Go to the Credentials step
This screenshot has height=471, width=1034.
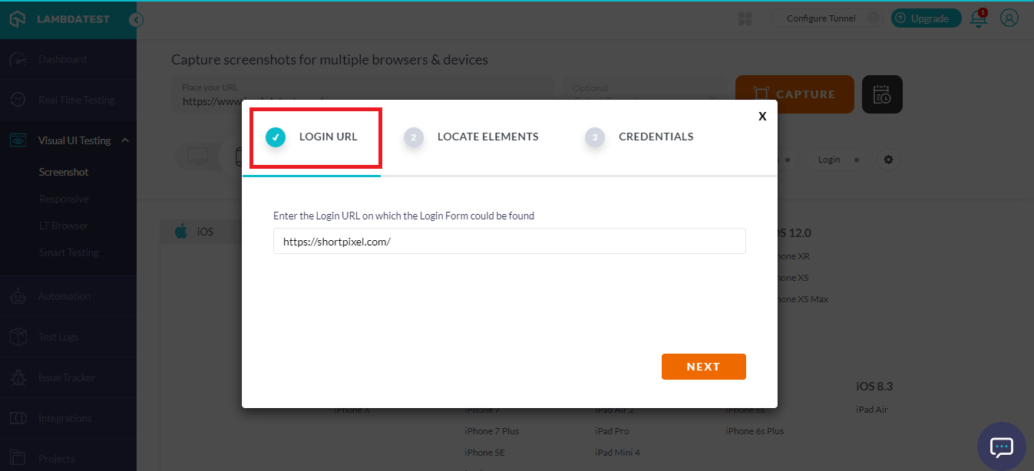pos(655,137)
